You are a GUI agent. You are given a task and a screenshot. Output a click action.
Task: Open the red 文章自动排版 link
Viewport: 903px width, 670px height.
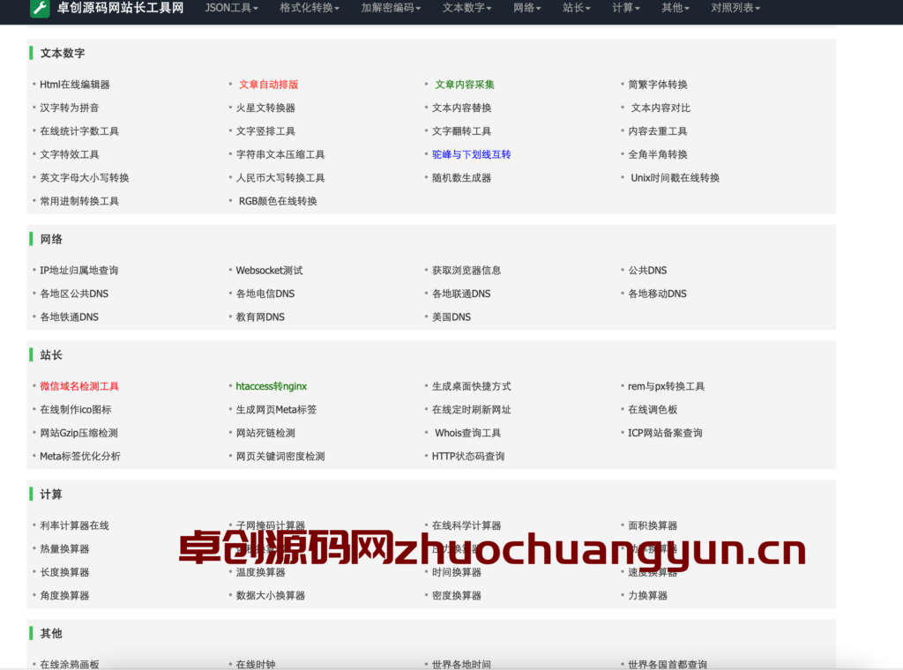(268, 85)
